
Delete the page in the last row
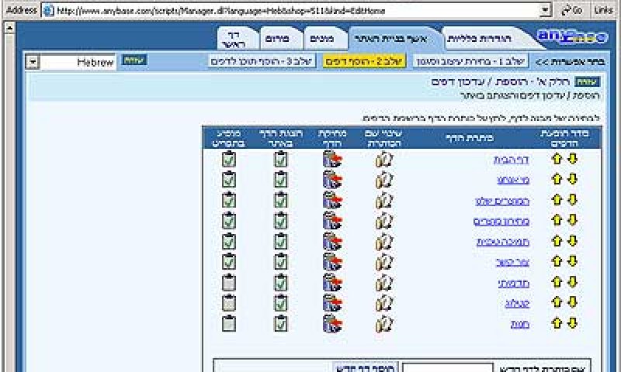(x=332, y=323)
